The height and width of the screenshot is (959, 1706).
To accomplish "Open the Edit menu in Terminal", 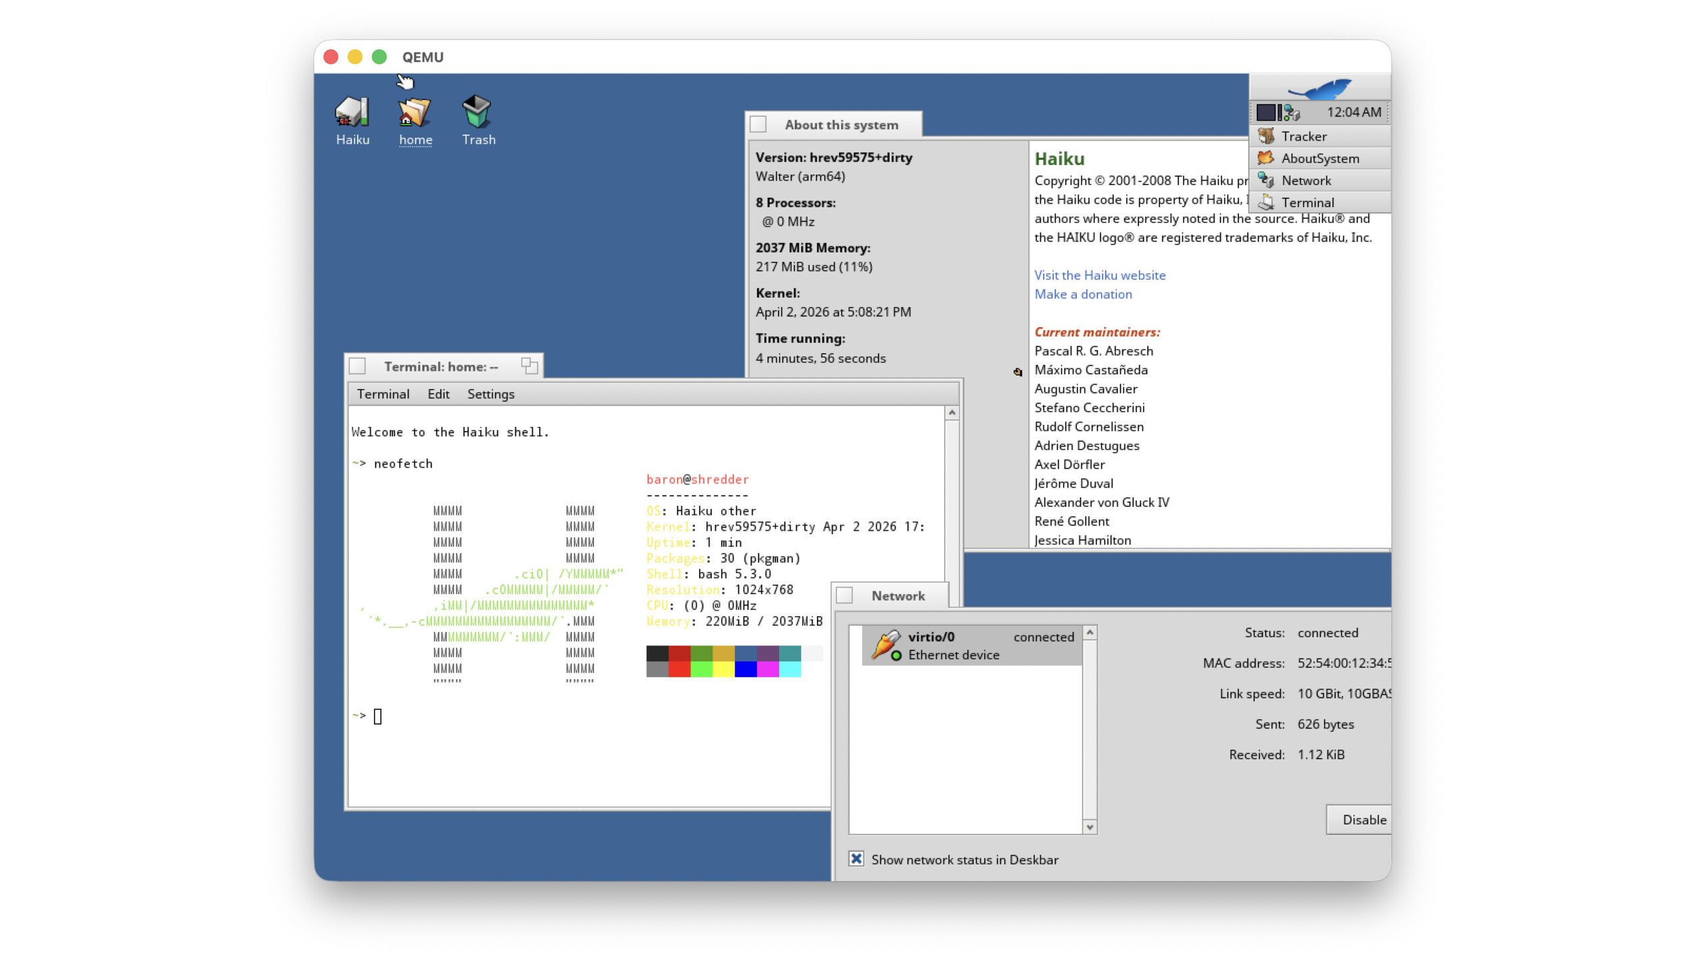I will pyautogui.click(x=438, y=394).
